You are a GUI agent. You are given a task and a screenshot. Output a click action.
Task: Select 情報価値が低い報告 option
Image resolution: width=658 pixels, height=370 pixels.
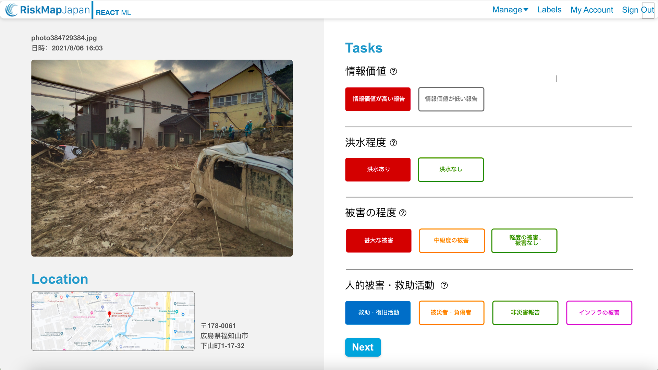451,99
